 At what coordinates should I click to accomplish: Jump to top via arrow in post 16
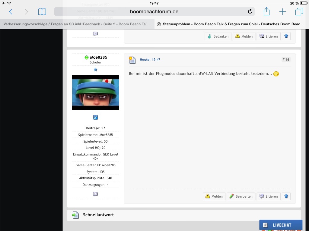coord(286,196)
